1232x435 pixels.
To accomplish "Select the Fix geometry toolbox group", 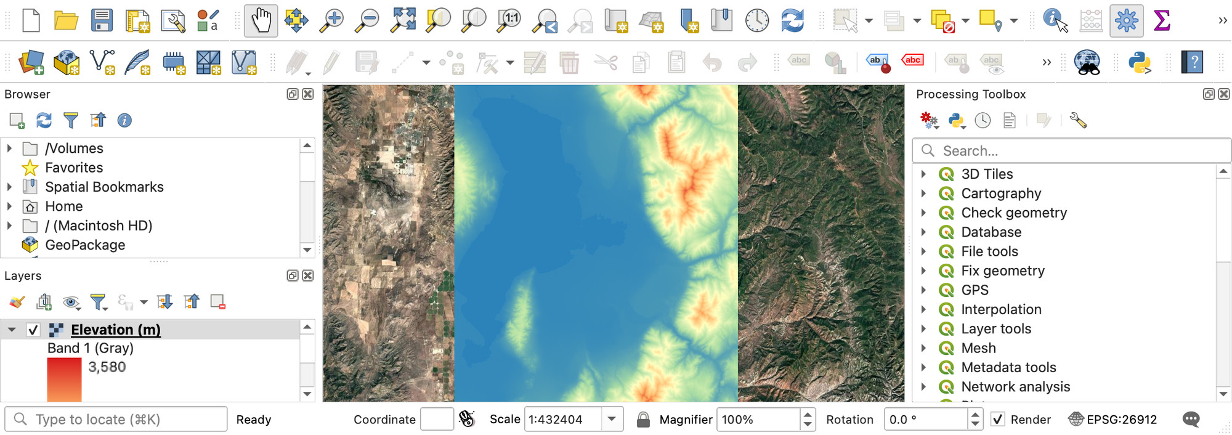I will coord(1003,271).
